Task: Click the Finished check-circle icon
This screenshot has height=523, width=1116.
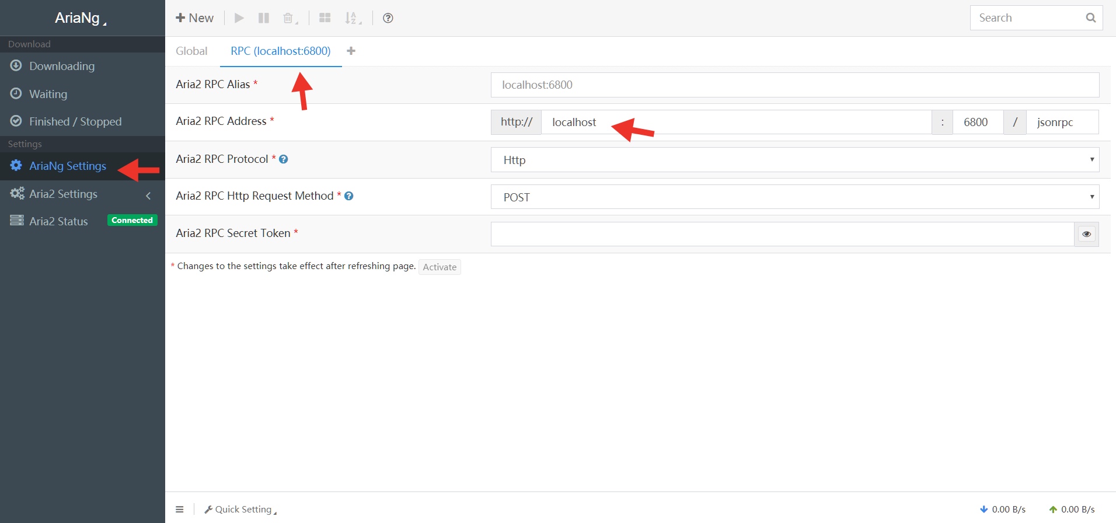Action: pyautogui.click(x=16, y=121)
